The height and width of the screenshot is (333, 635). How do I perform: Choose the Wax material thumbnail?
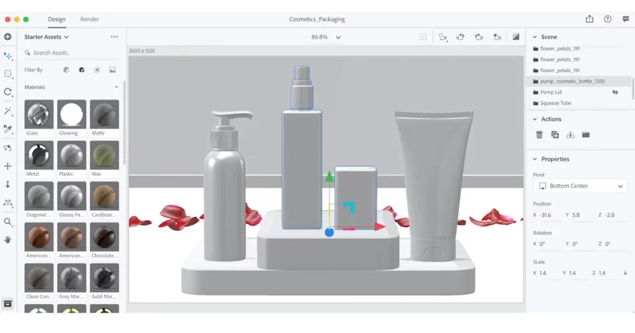[104, 155]
